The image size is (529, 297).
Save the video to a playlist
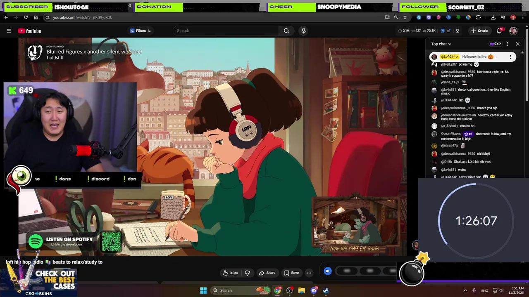coord(291,273)
